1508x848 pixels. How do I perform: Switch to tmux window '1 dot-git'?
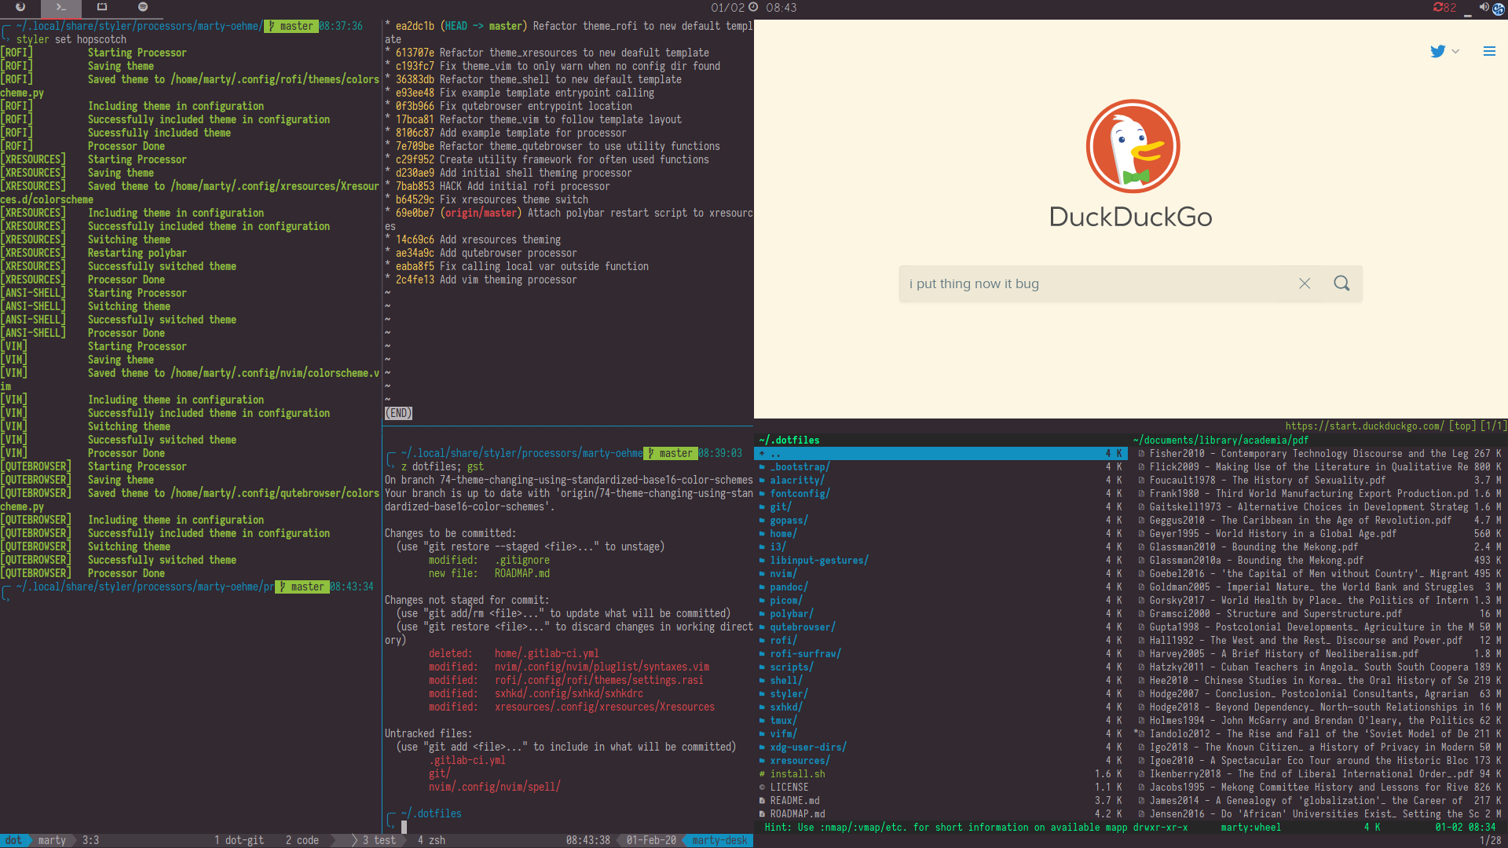(239, 840)
